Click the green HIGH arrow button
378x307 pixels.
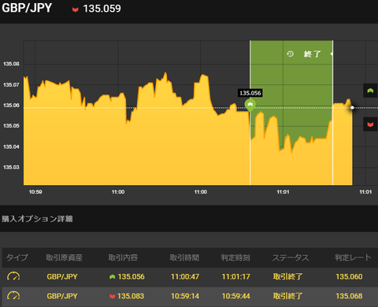(370, 91)
